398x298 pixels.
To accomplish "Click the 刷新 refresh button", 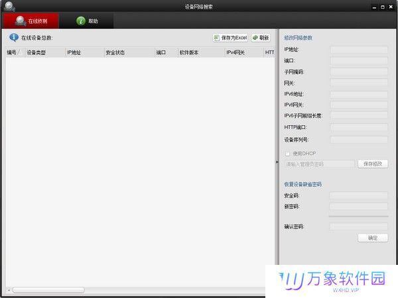I will (x=261, y=38).
